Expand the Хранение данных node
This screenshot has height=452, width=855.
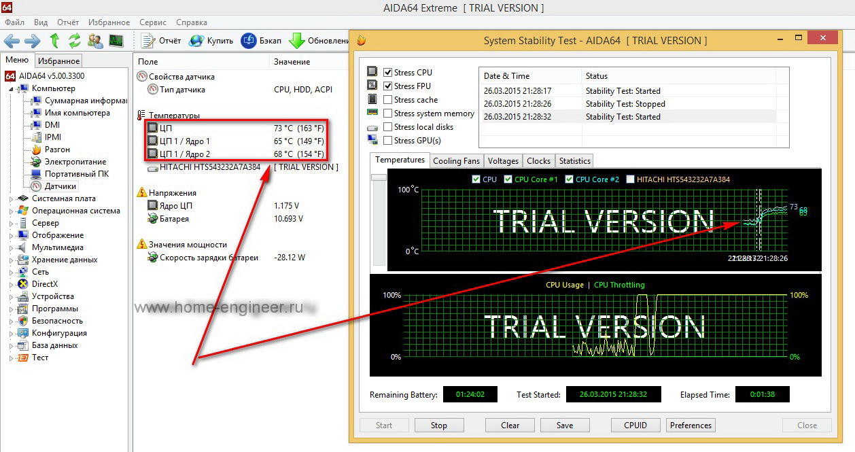tap(12, 260)
